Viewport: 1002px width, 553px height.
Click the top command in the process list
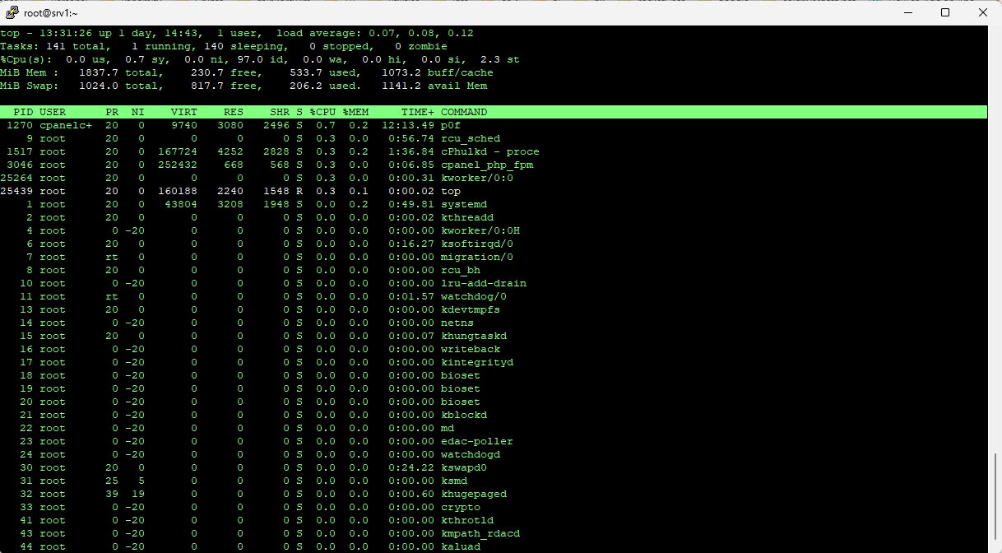pos(451,191)
